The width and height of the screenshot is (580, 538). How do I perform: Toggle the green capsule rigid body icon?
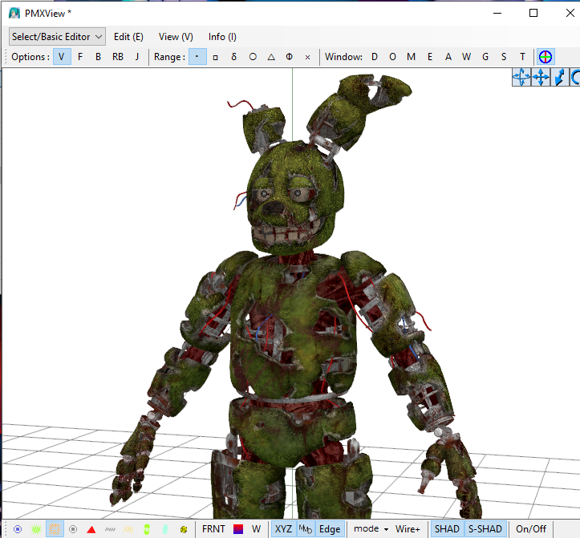click(x=147, y=529)
